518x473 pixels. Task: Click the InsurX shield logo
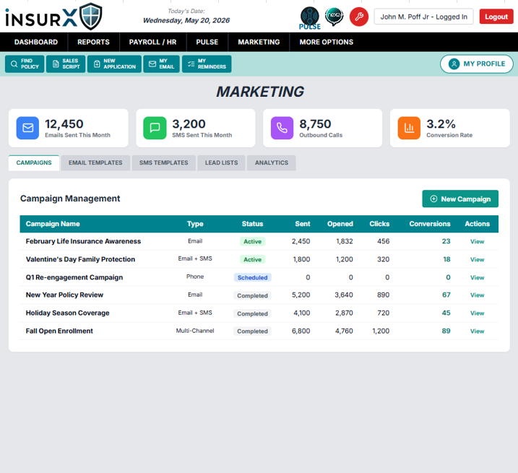click(x=91, y=17)
